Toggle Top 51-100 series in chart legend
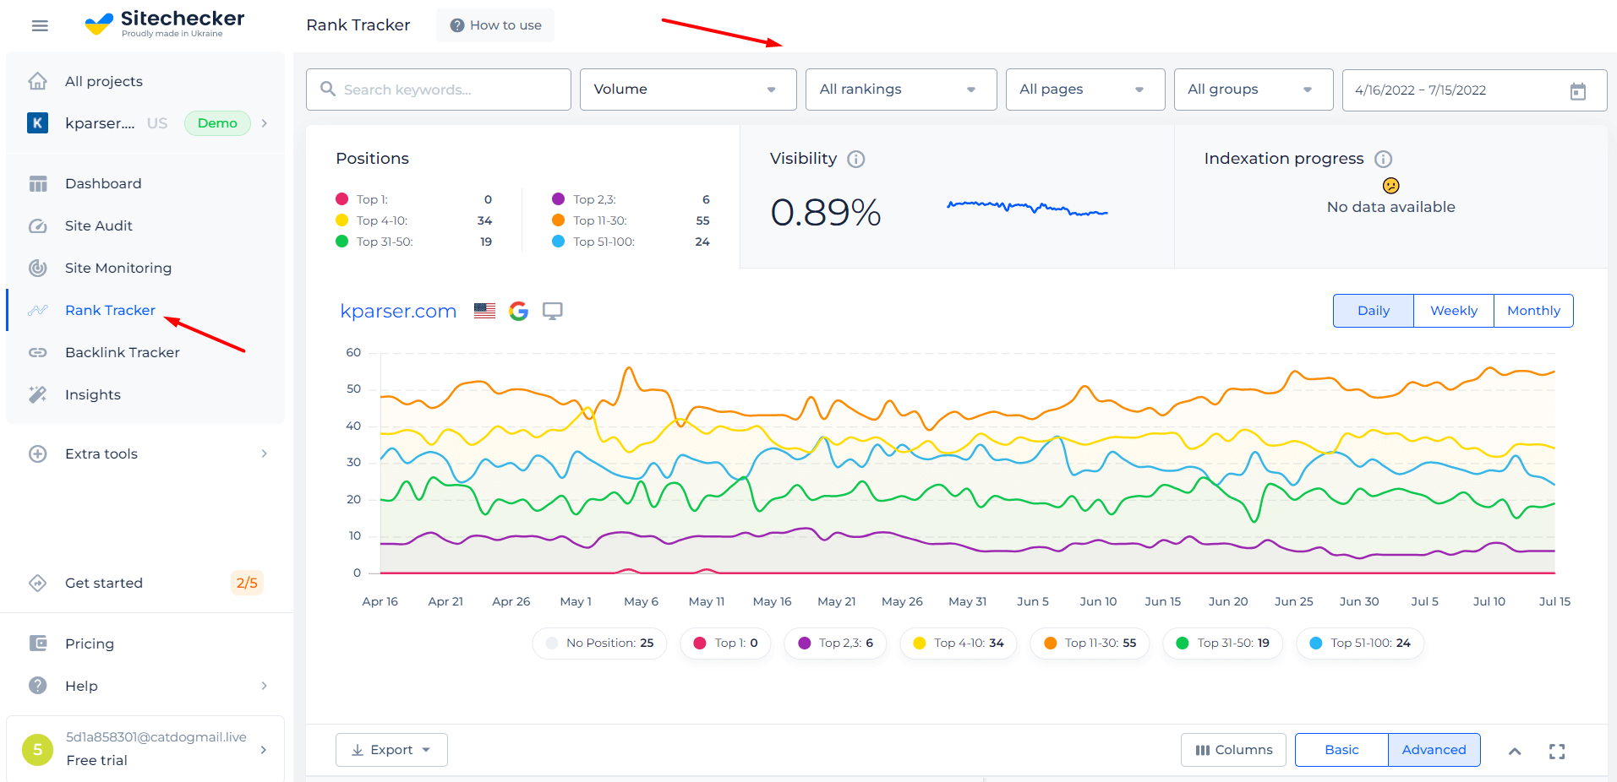 point(1360,644)
